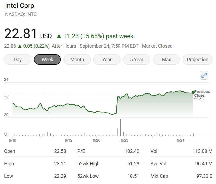Click the 9/24 date axis label
Viewport: 216px width, 184px height.
[x=181, y=140]
